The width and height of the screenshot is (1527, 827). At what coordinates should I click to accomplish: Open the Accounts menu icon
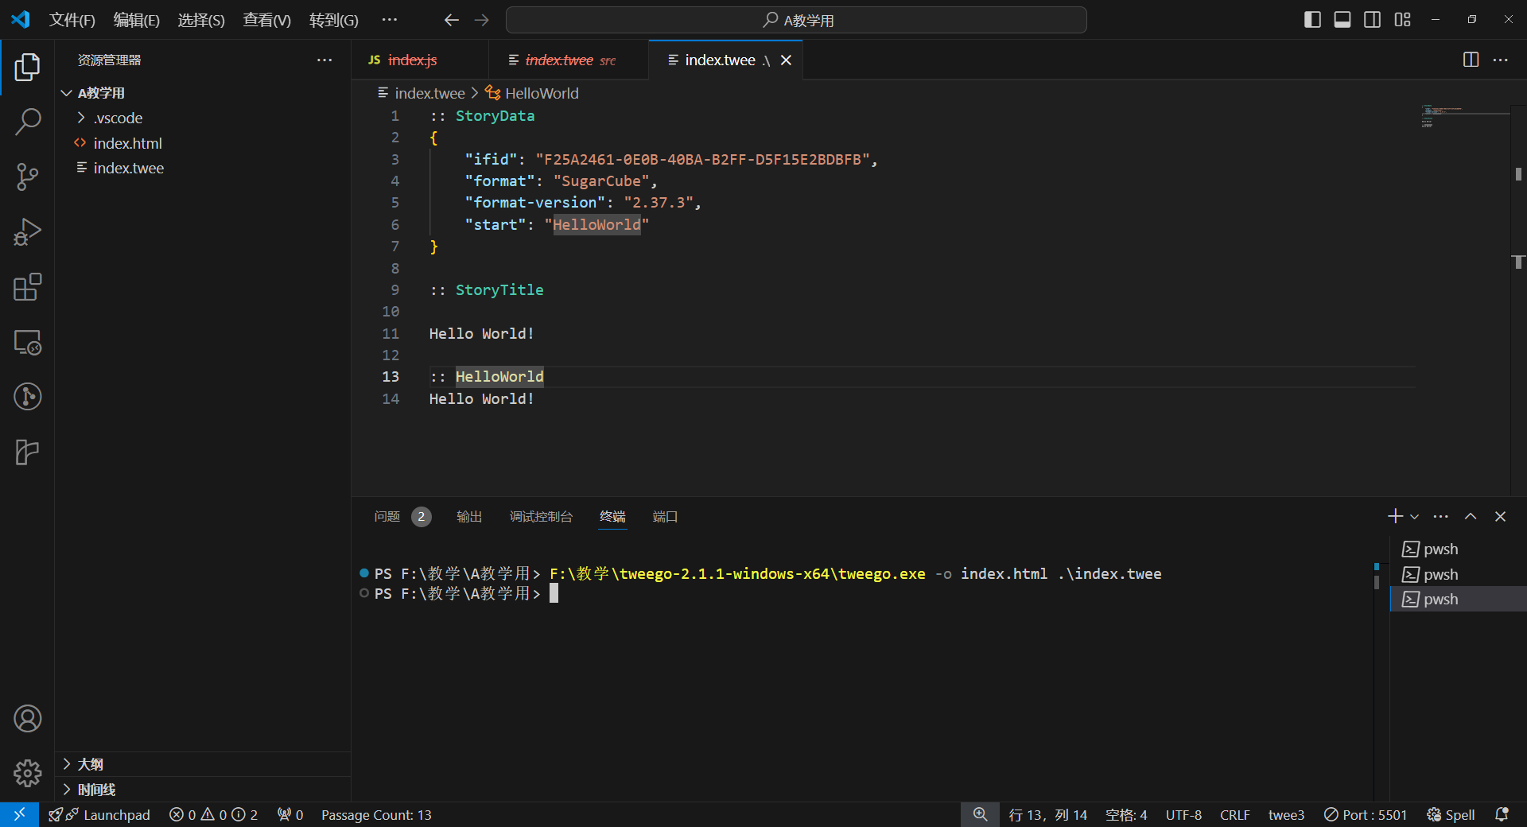(x=27, y=719)
